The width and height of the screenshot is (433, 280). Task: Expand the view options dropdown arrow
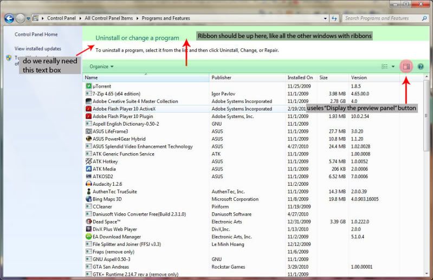[x=393, y=67]
